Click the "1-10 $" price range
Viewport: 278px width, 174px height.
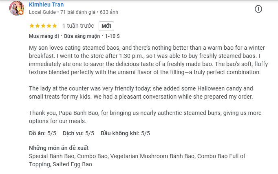point(113,36)
